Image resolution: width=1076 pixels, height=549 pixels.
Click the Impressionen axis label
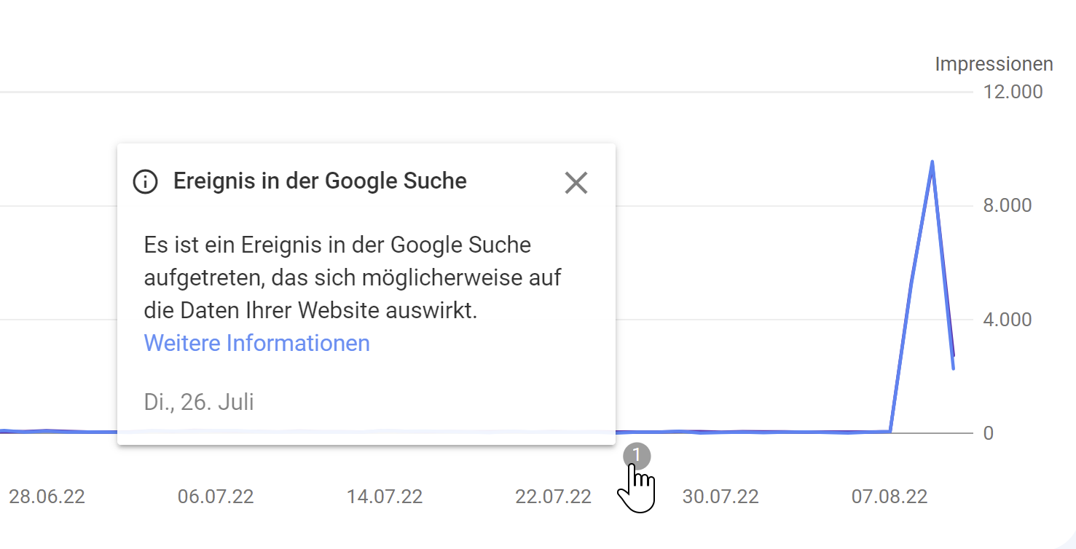[x=994, y=63]
